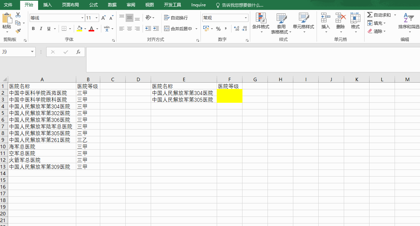The image size is (420, 226).
Task: Expand Merge & Center (合并后居中) options arrow
Action: 196,29
